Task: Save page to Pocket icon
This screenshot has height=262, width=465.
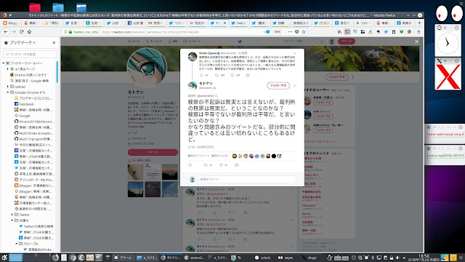Action: click(297, 32)
